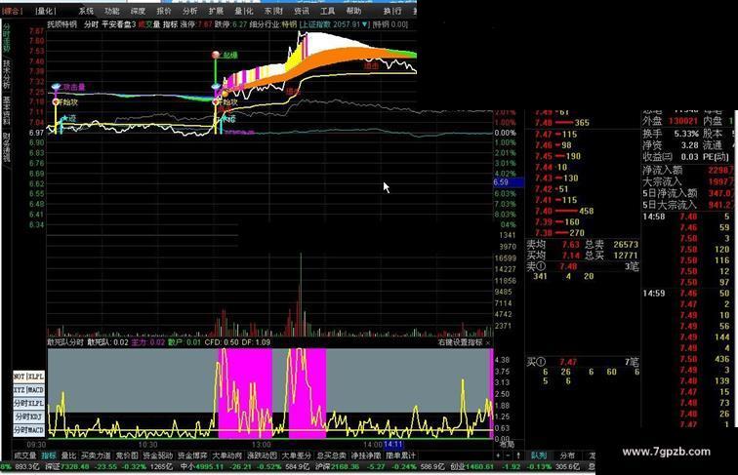Switch to the 成交量 bottom tab
Image resolution: width=738 pixels, height=475 pixels.
25,455
